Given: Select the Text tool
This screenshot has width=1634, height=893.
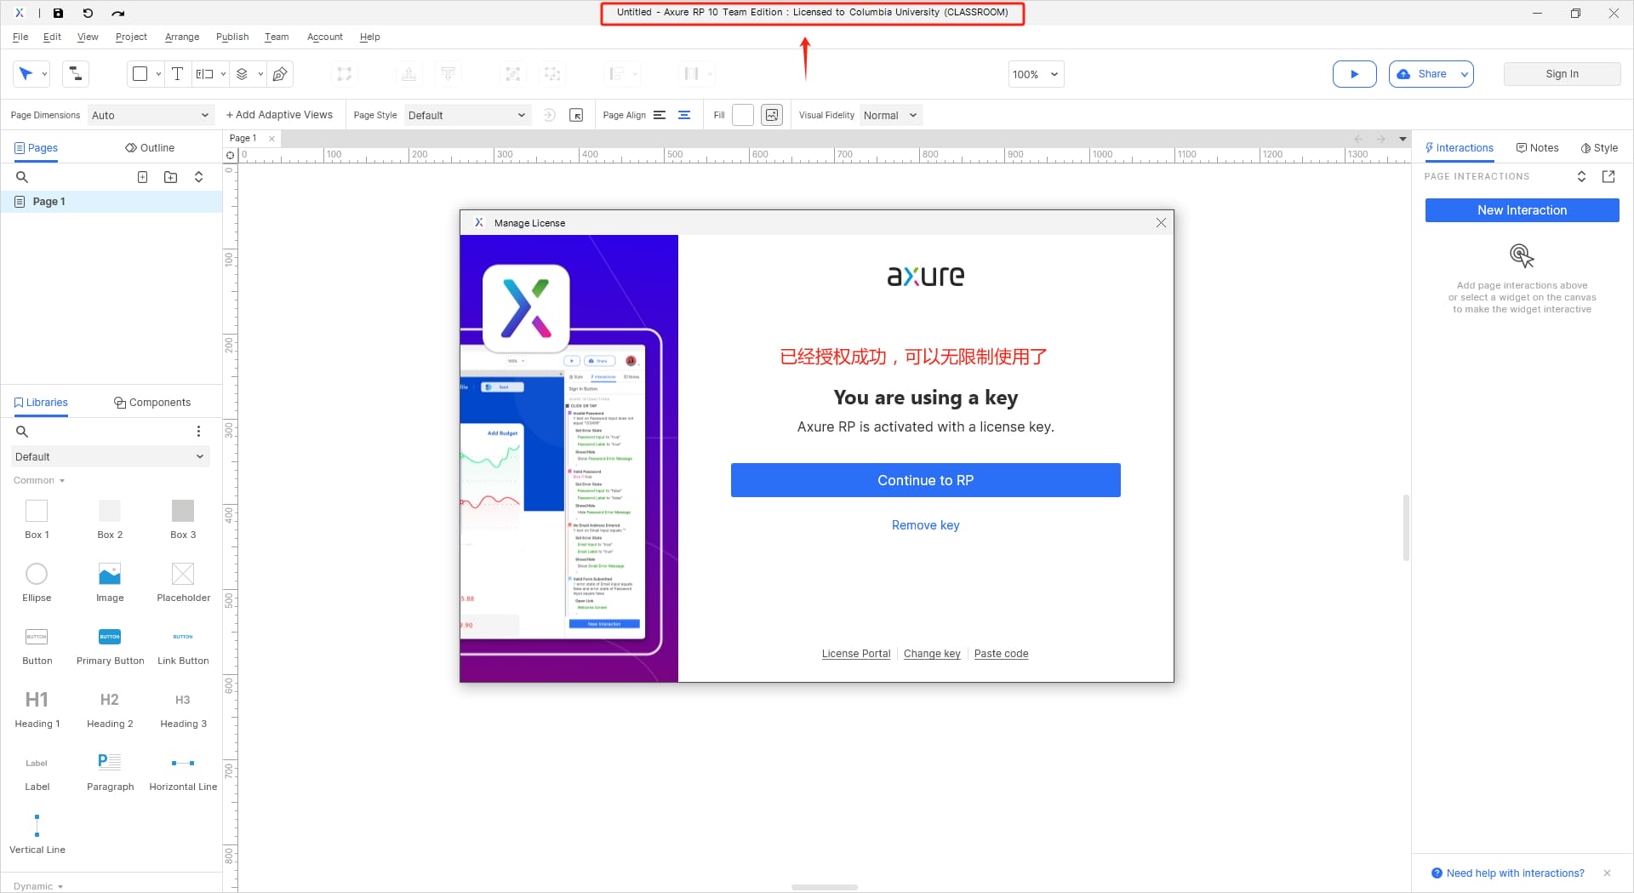Looking at the screenshot, I should [x=177, y=74].
